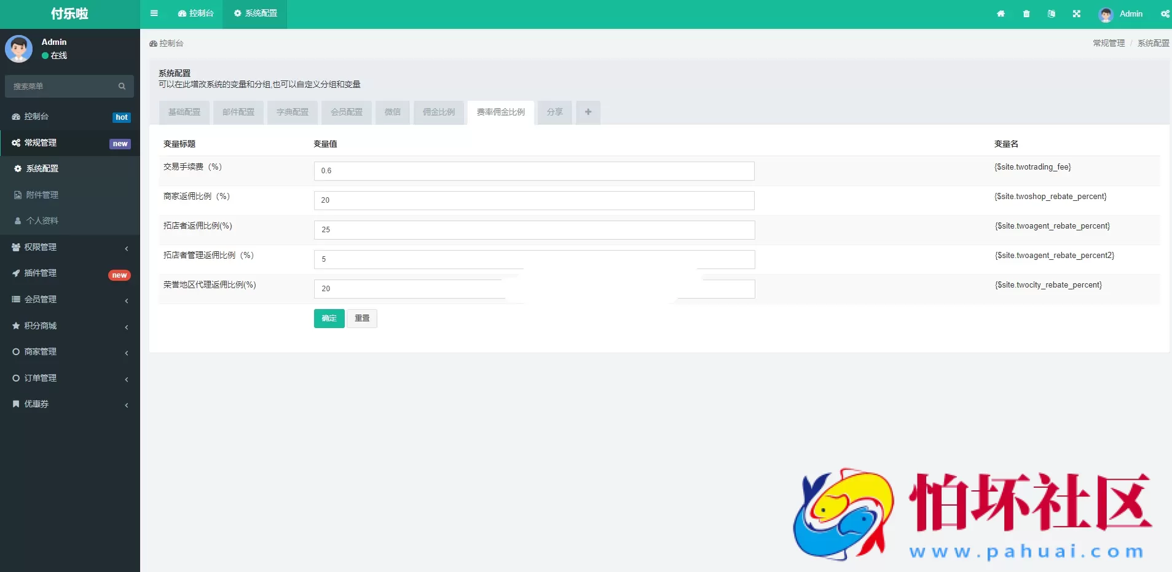Expand the 会员管理 sidebar menu
The width and height of the screenshot is (1172, 572).
[x=69, y=299]
